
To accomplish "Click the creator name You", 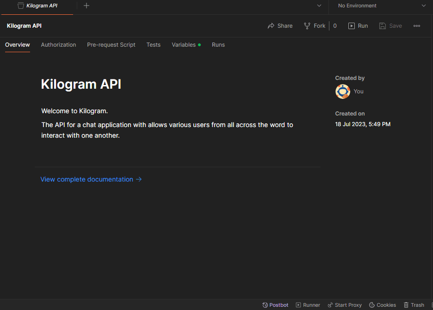I will pyautogui.click(x=359, y=91).
